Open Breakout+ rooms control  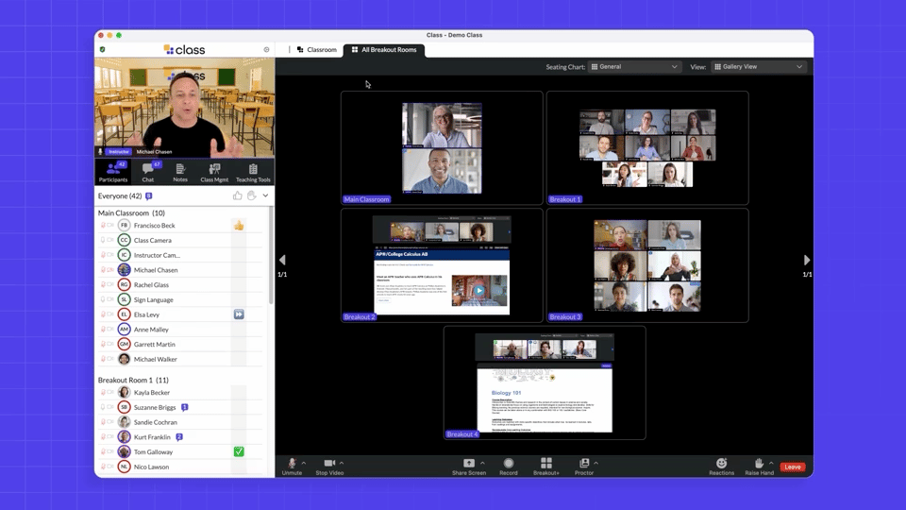click(545, 465)
